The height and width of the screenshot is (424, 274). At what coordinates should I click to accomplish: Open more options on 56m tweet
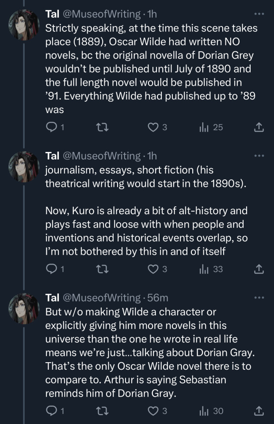point(259,298)
